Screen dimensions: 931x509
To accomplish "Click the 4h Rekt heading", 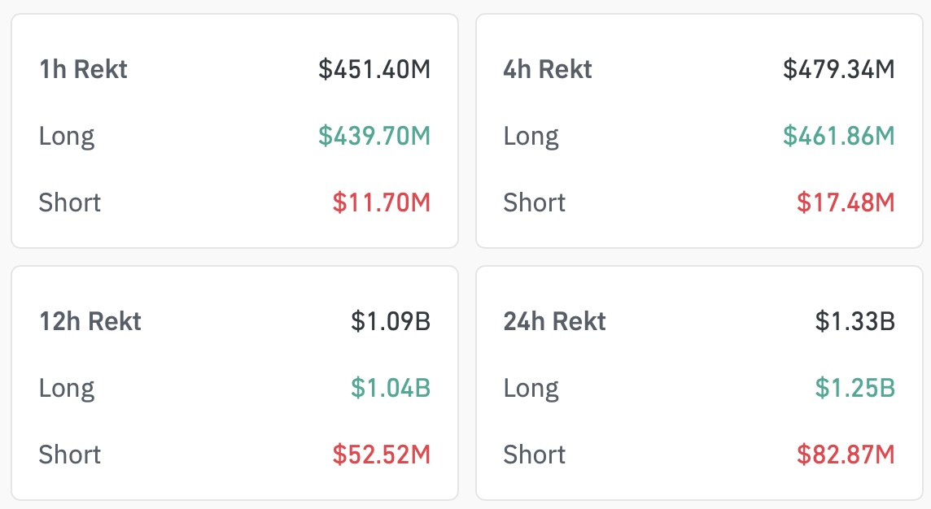I will [x=548, y=69].
